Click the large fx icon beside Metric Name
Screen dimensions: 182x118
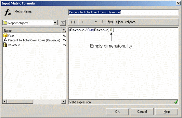[x=8, y=13]
